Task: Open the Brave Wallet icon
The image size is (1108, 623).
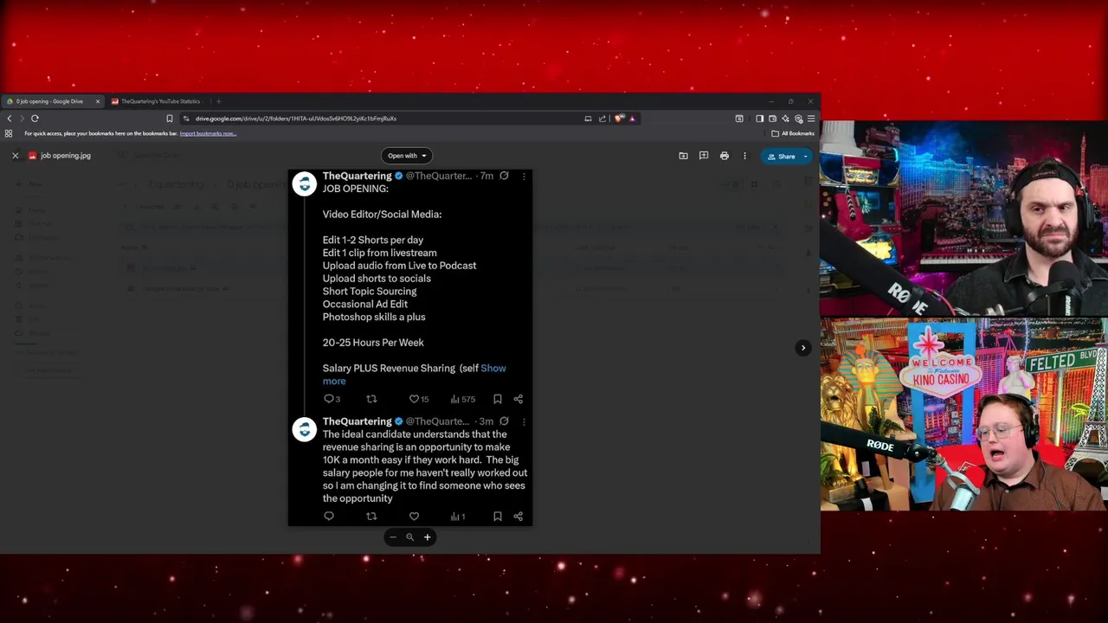Action: 772,119
